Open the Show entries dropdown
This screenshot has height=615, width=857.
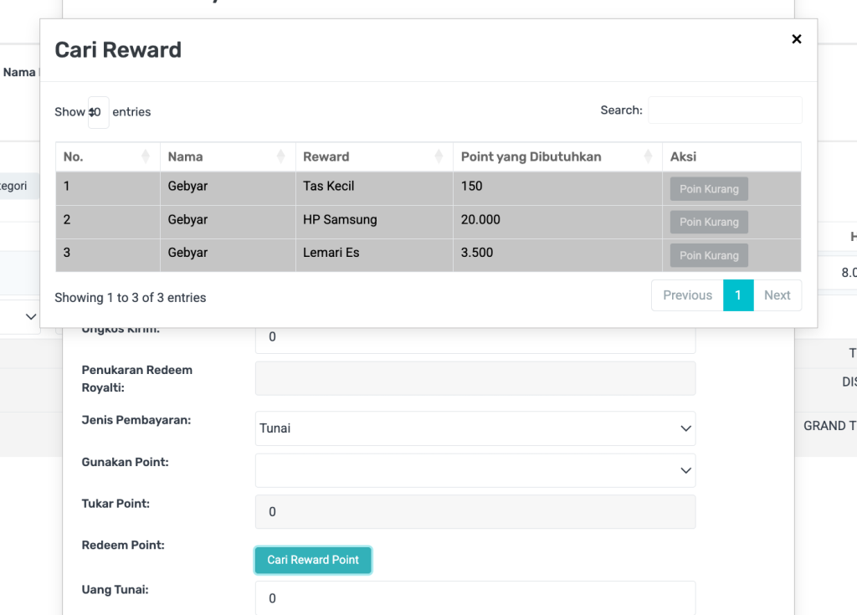98,112
